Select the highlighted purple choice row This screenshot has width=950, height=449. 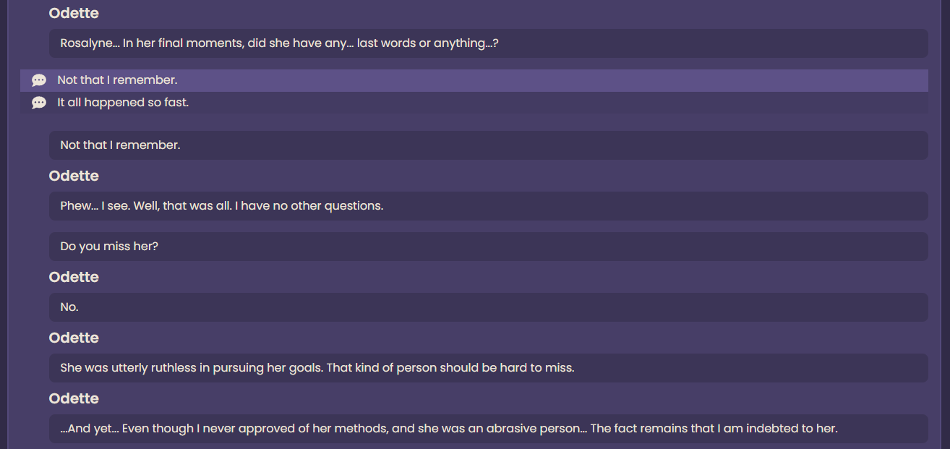coord(474,80)
